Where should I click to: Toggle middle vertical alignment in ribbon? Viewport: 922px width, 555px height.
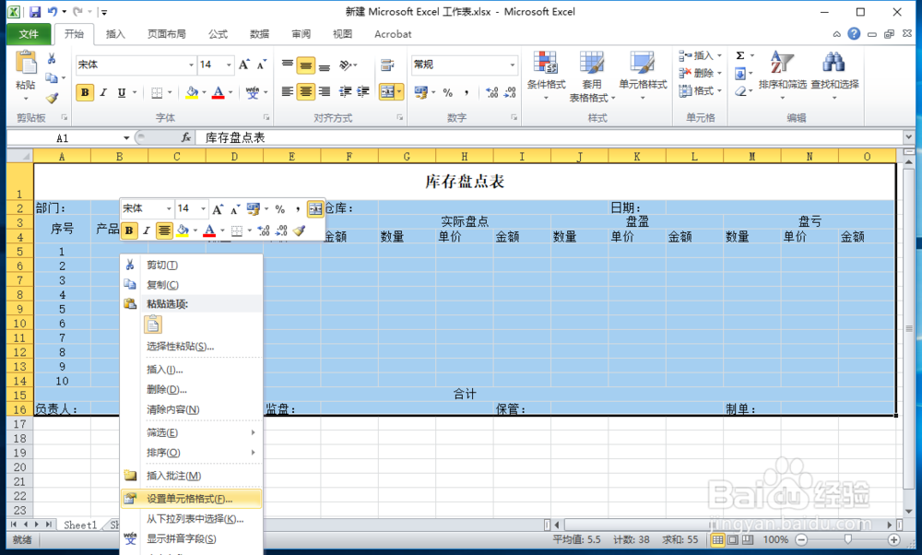pos(305,65)
